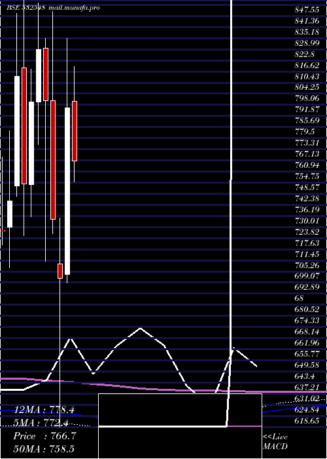This screenshot has height=459, width=327.
Task: Click the 723.82 price axis label
Action: (x=307, y=232)
